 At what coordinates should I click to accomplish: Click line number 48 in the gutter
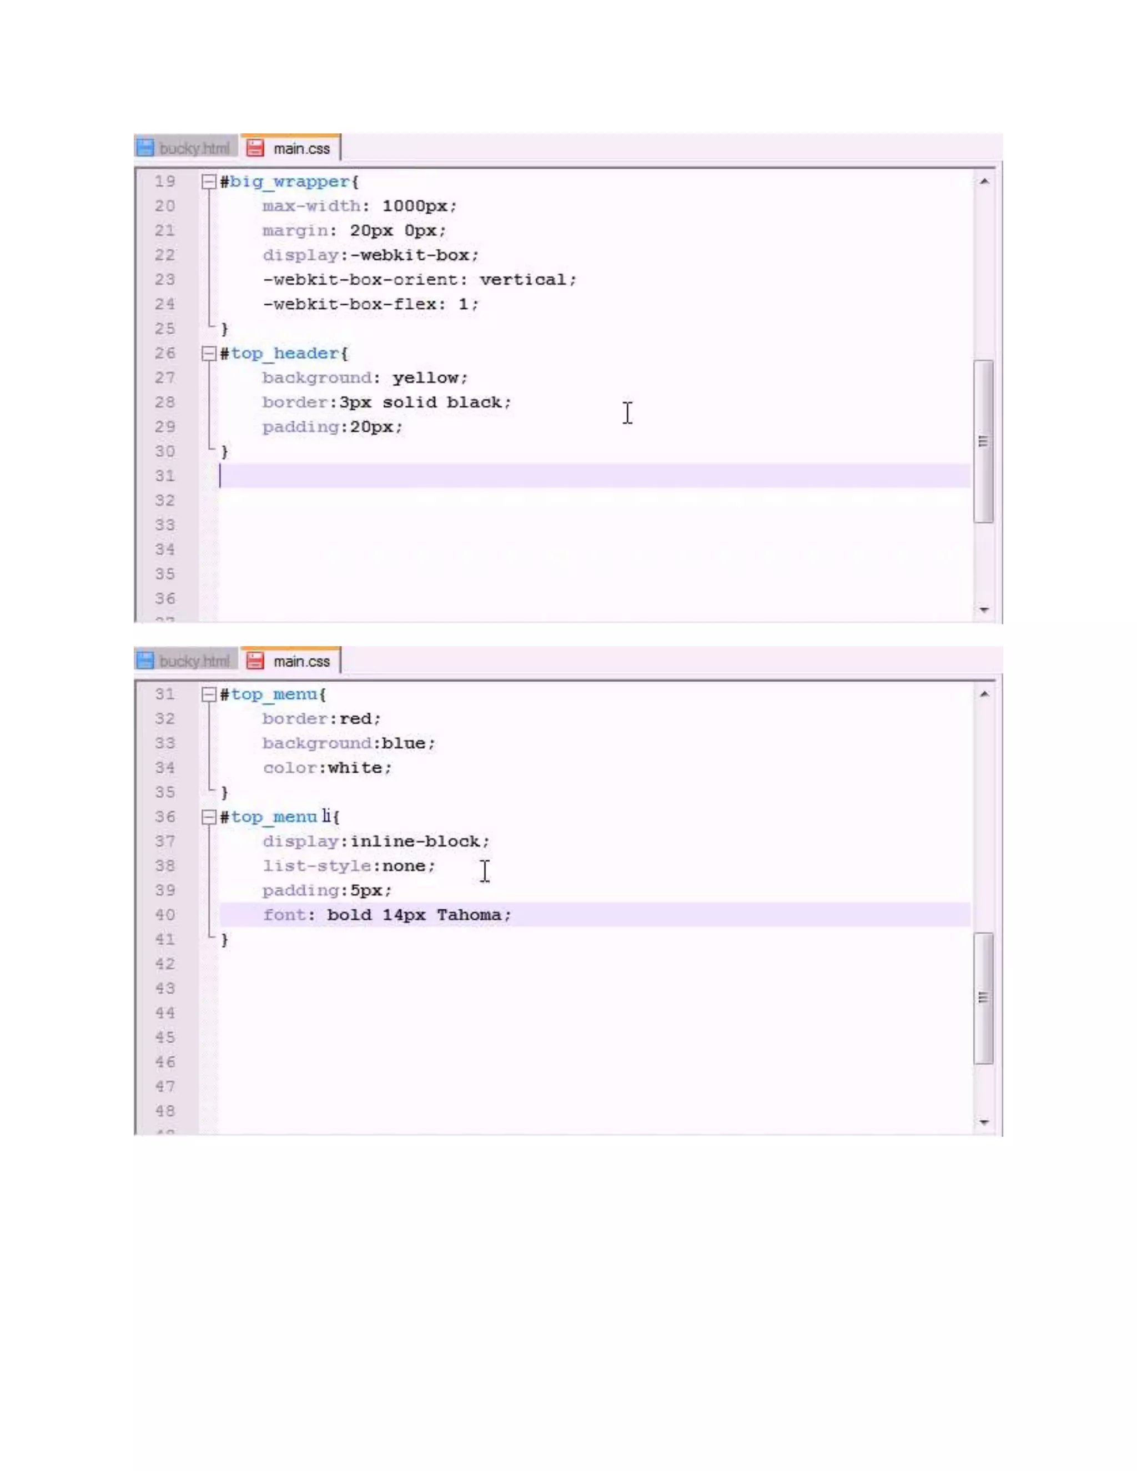click(165, 1111)
